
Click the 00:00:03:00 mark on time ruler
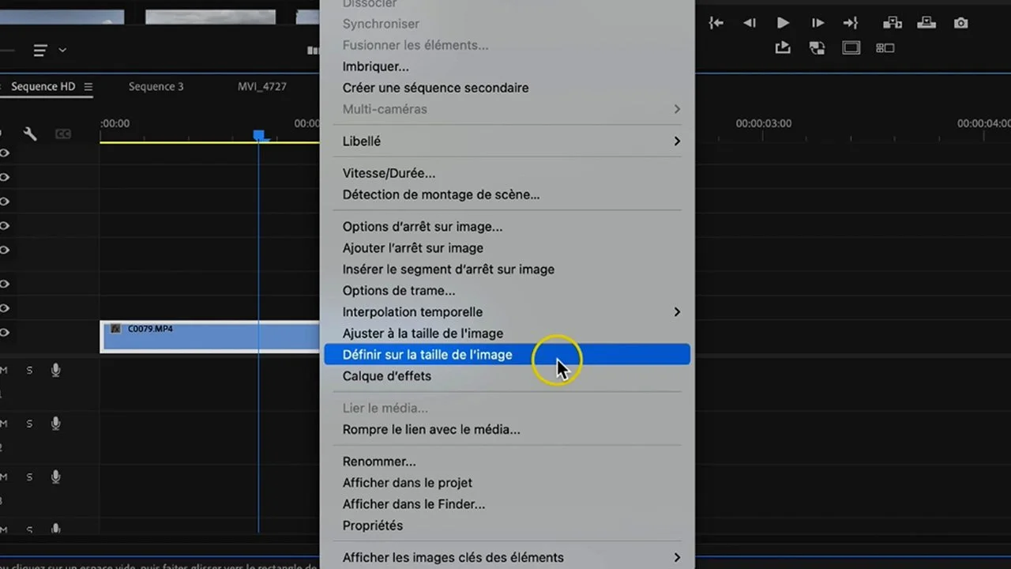763,124
